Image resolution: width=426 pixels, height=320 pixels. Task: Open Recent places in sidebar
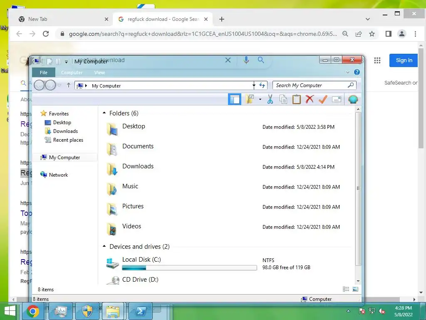click(x=64, y=140)
